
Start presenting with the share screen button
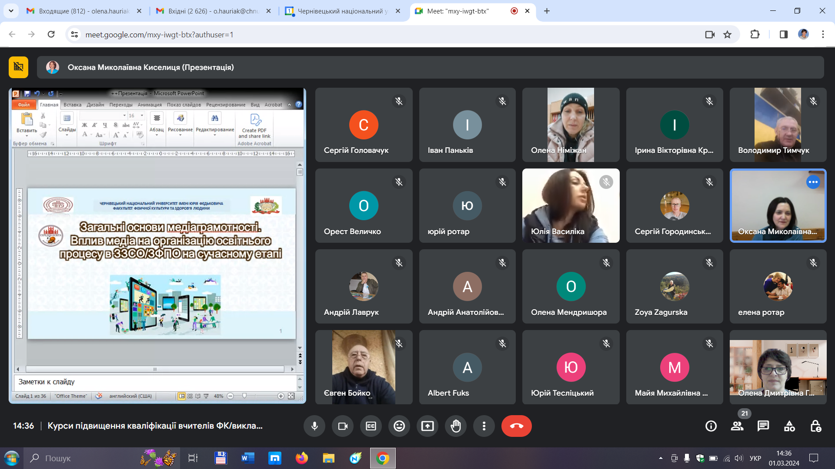point(428,426)
